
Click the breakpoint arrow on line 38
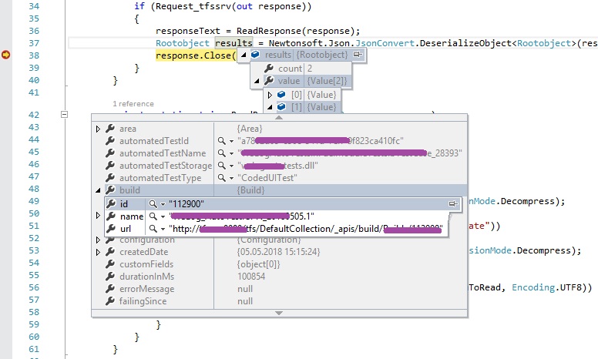click(x=5, y=55)
